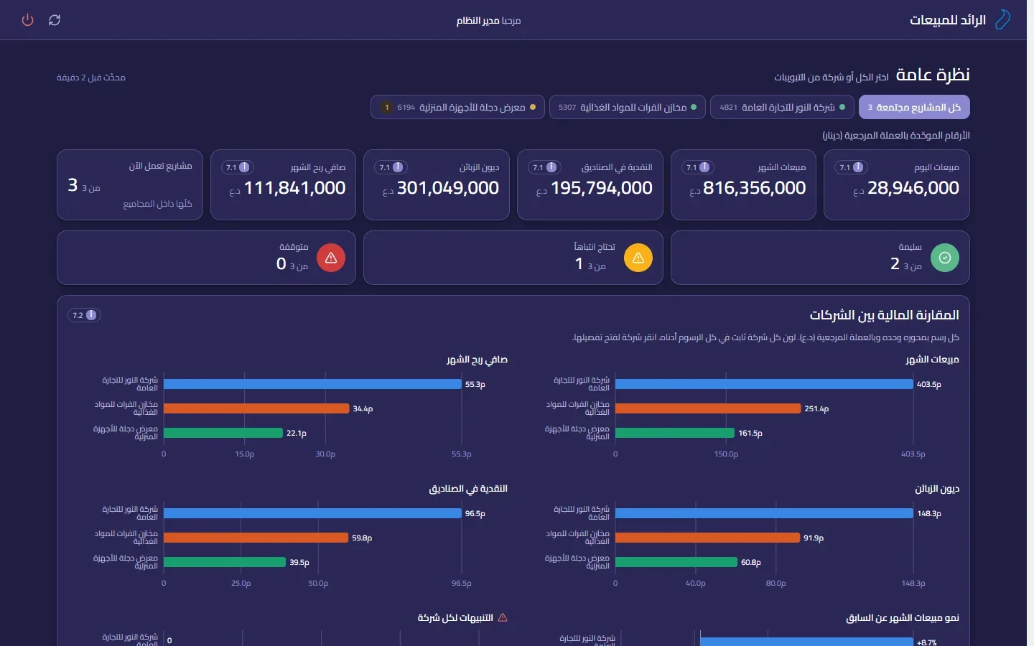Switch to شركة النور للتجارة العامة tab
Viewport: 1034px width, 646px height.
[782, 107]
